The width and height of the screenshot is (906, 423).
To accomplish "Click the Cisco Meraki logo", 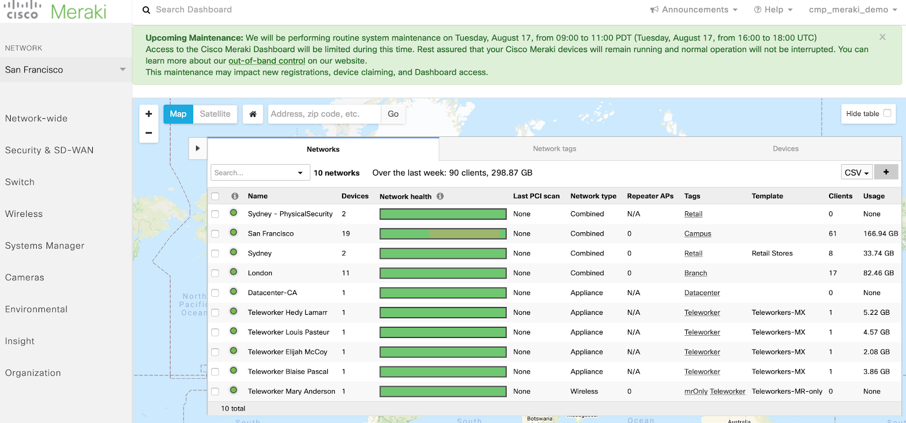I will [x=56, y=11].
